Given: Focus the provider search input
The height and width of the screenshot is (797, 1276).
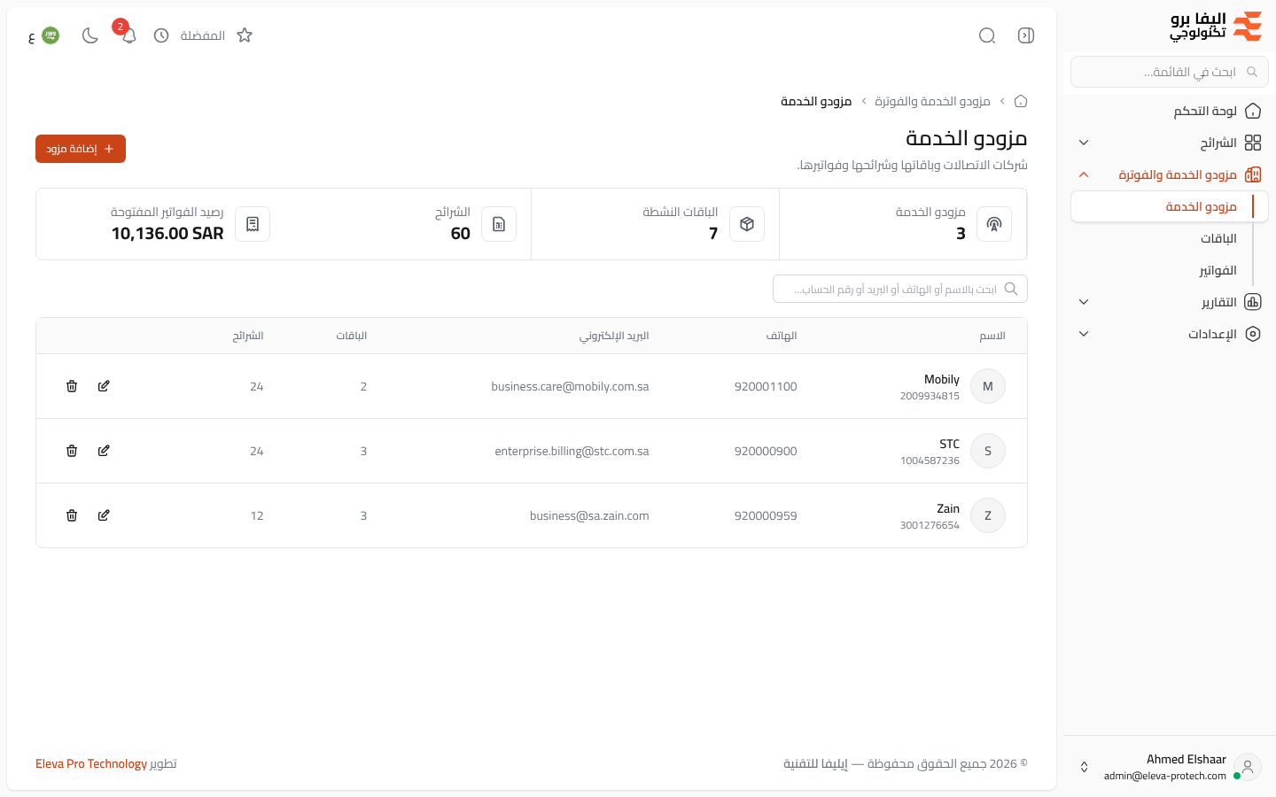Looking at the screenshot, I should [900, 289].
